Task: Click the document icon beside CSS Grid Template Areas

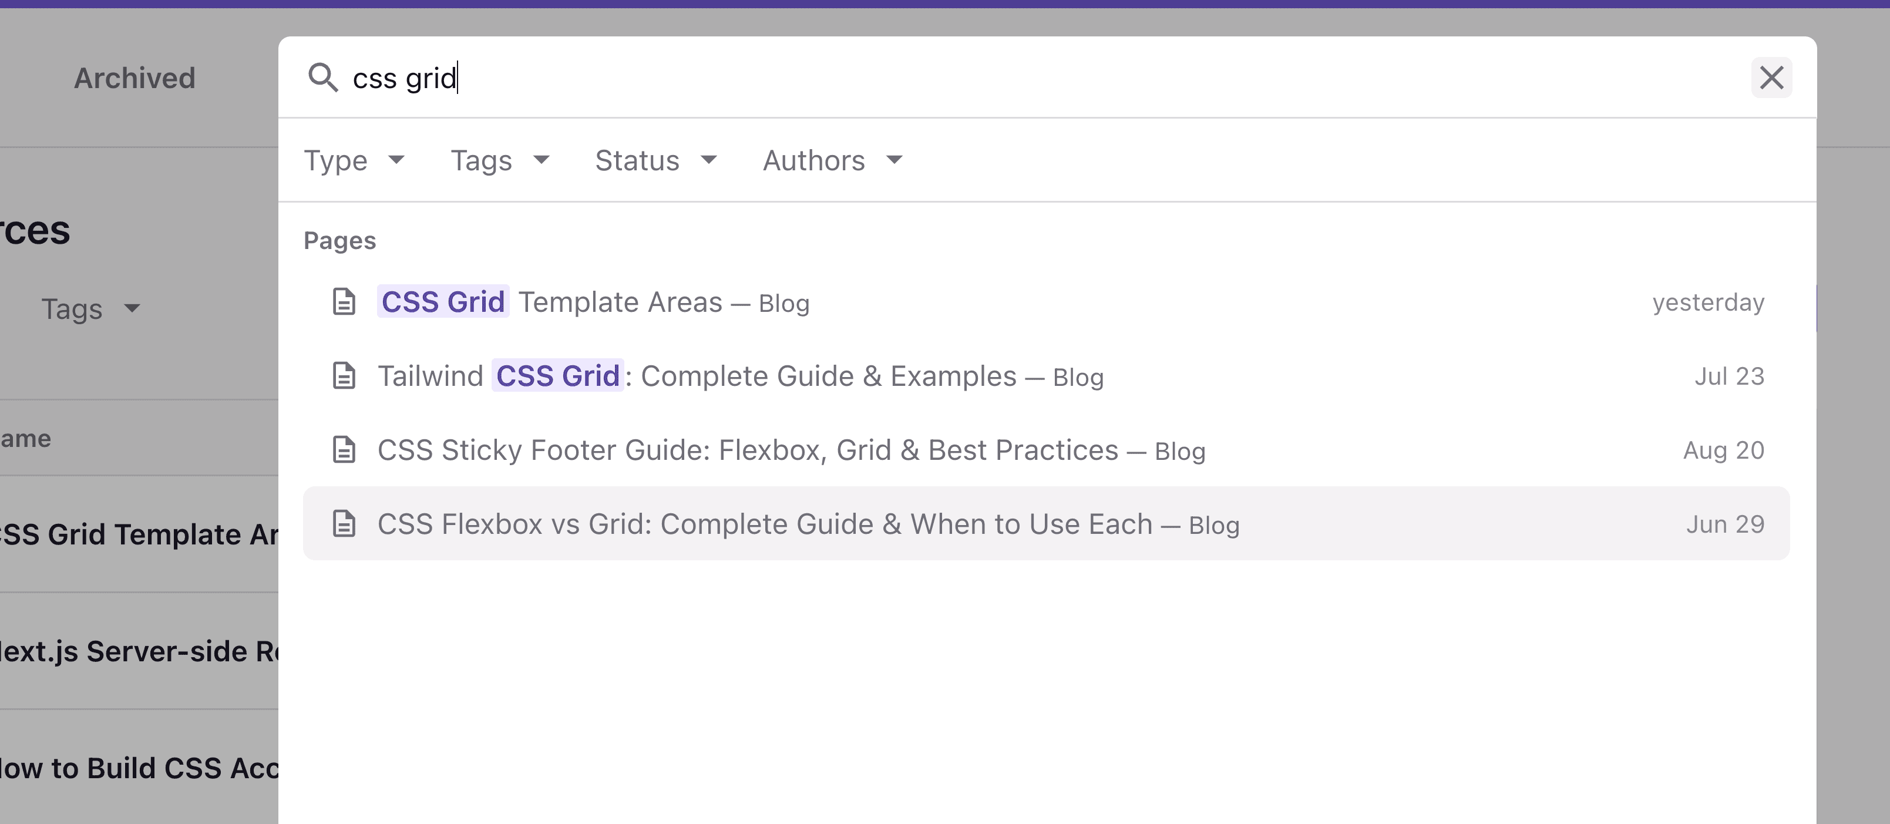Action: [x=344, y=301]
